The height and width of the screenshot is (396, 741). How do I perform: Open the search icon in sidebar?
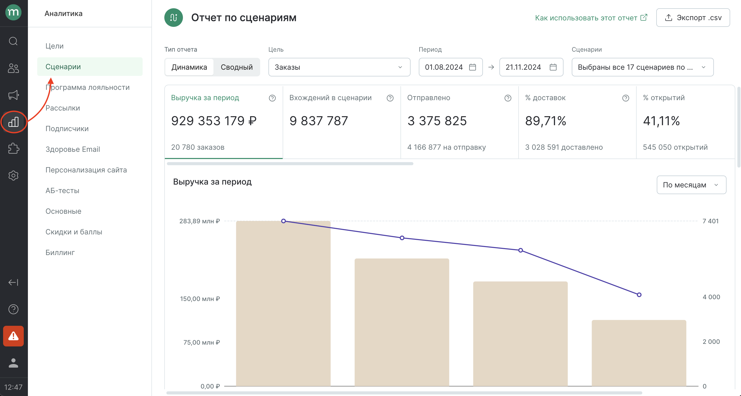click(13, 41)
